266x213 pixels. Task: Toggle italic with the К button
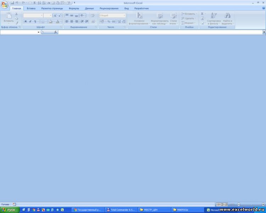point(30,21)
